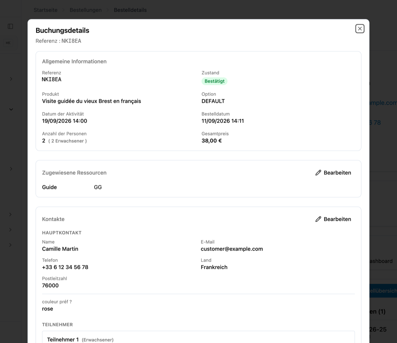Select the blue tab partly hidden behind the dialog
Screen dimensions: 397x343
tap(383, 291)
